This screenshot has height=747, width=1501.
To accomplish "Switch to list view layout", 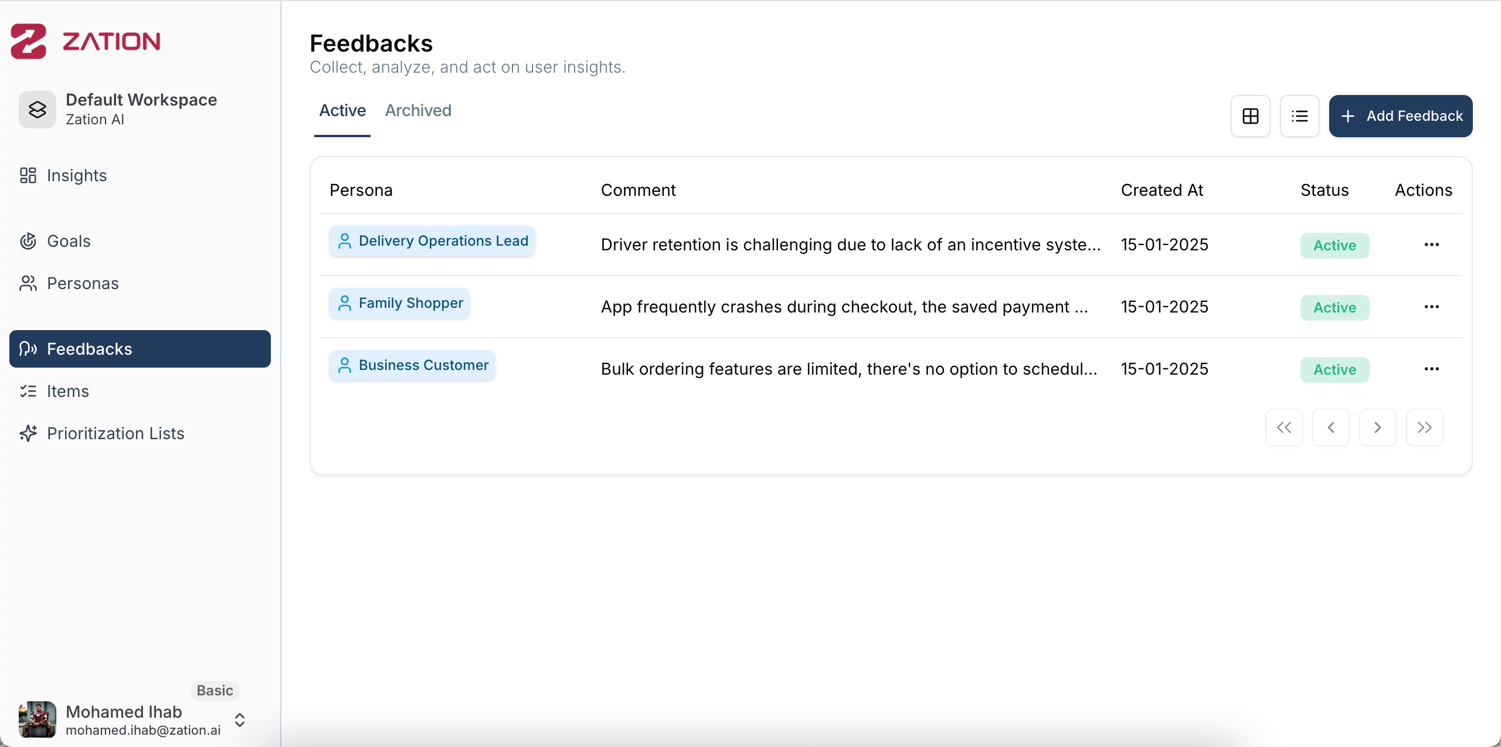I will coord(1299,116).
